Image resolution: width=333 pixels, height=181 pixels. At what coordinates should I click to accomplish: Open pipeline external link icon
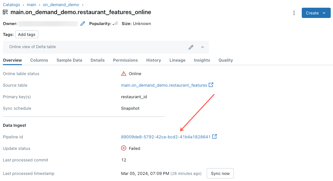pos(214,137)
